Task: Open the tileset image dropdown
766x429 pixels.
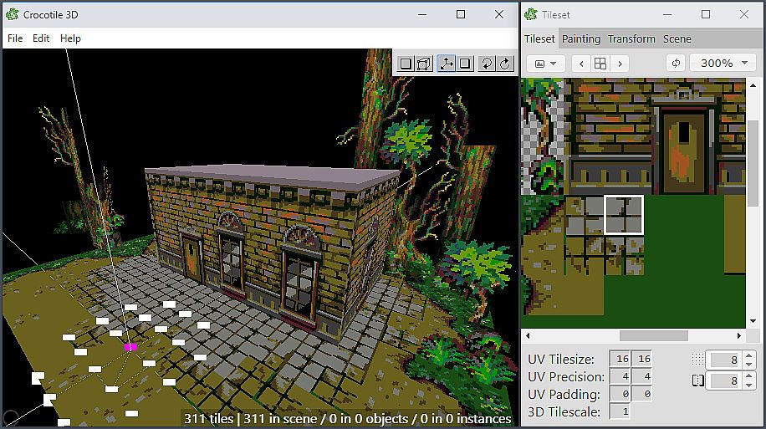Action: pos(546,64)
